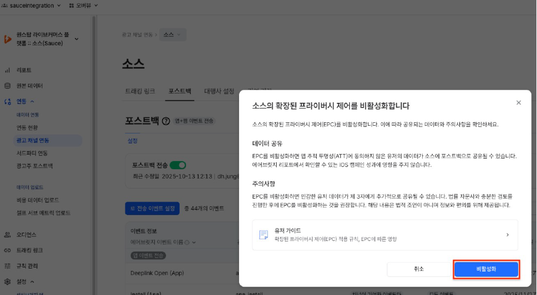This screenshot has height=295, width=537.
Task: Select 셀프 서브 메트릭 업로드 in sidebar
Action: (x=44, y=213)
